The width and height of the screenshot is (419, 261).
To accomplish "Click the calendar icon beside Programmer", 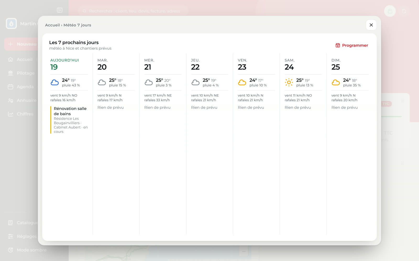I will point(338,45).
